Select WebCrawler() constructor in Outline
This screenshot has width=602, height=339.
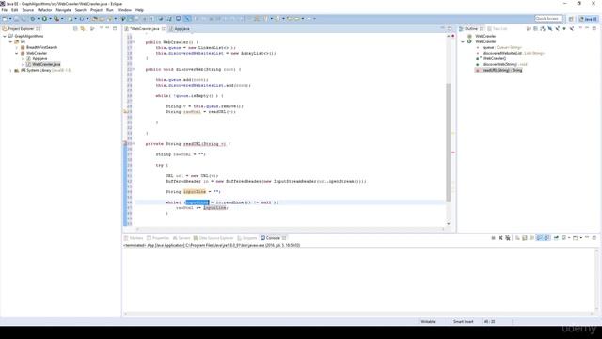[495, 58]
